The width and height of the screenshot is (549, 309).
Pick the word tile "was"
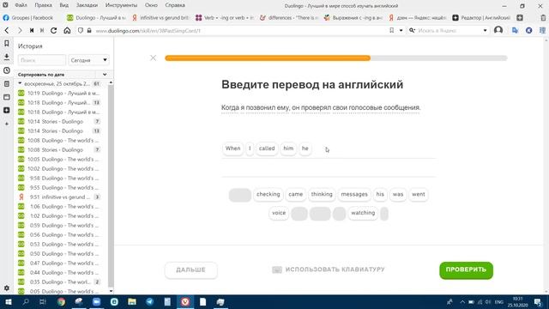click(x=398, y=194)
